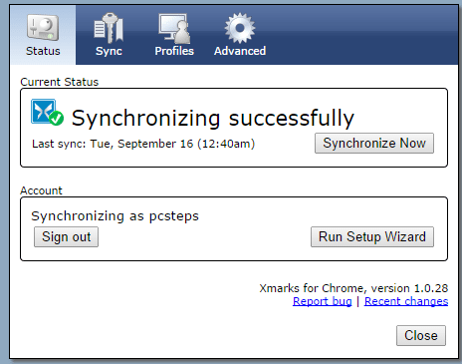Click the Advanced gear icon
Viewport: 462px width, 364px height.
240,28
